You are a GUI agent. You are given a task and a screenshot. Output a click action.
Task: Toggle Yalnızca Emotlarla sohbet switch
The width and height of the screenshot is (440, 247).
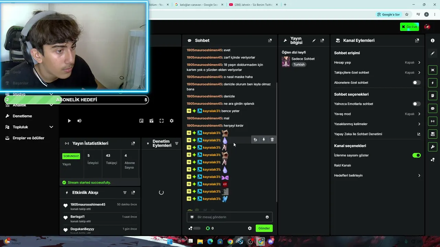coord(416,104)
